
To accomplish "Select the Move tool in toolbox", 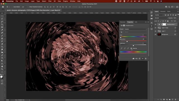I will point(2,13).
